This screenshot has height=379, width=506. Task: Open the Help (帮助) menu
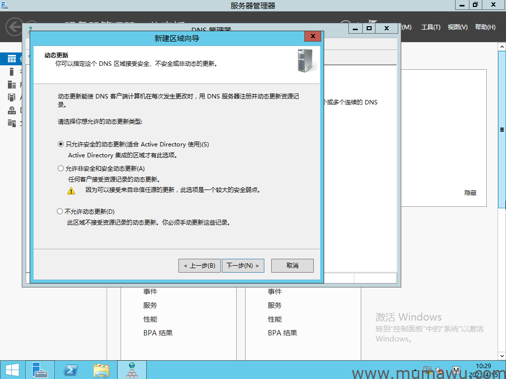[x=484, y=27]
